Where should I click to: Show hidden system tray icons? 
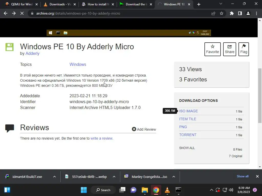point(211,190)
